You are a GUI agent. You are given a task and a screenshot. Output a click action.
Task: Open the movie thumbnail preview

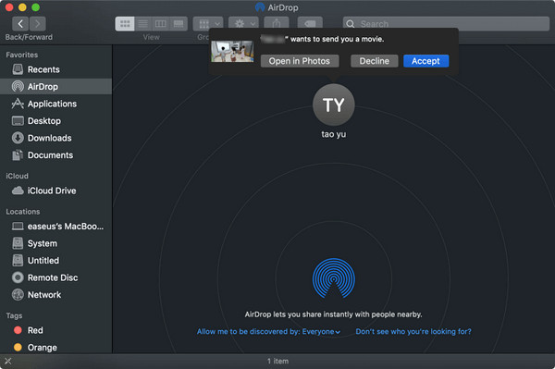(232, 51)
